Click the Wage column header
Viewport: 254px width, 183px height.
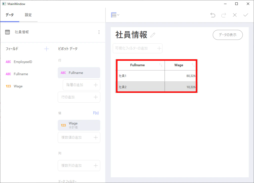[179, 65]
